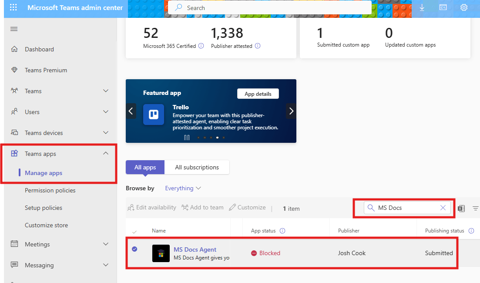Image resolution: width=480 pixels, height=283 pixels.
Task: Click the Submitted publishing status cell
Action: 439,253
